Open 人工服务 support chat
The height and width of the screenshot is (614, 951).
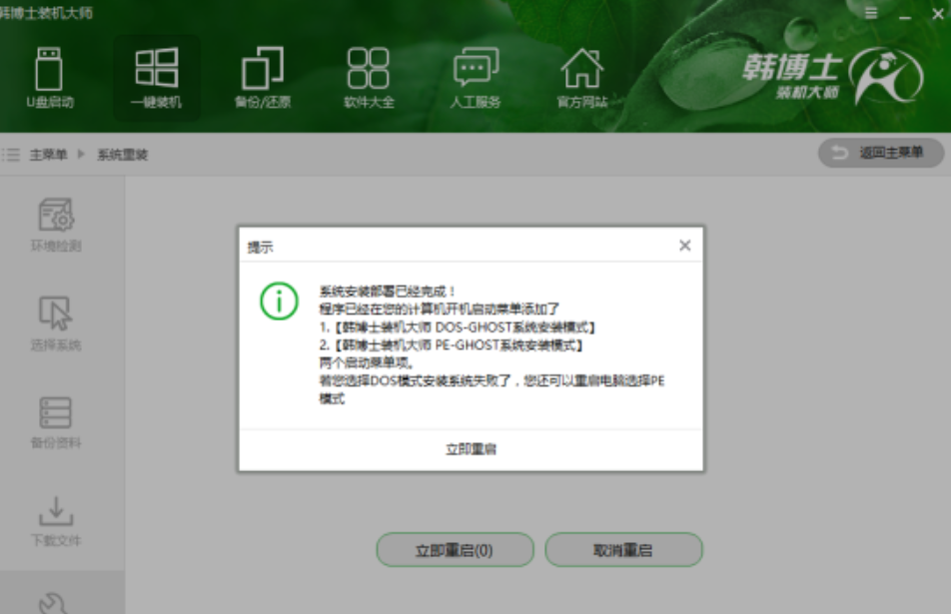pyautogui.click(x=475, y=78)
